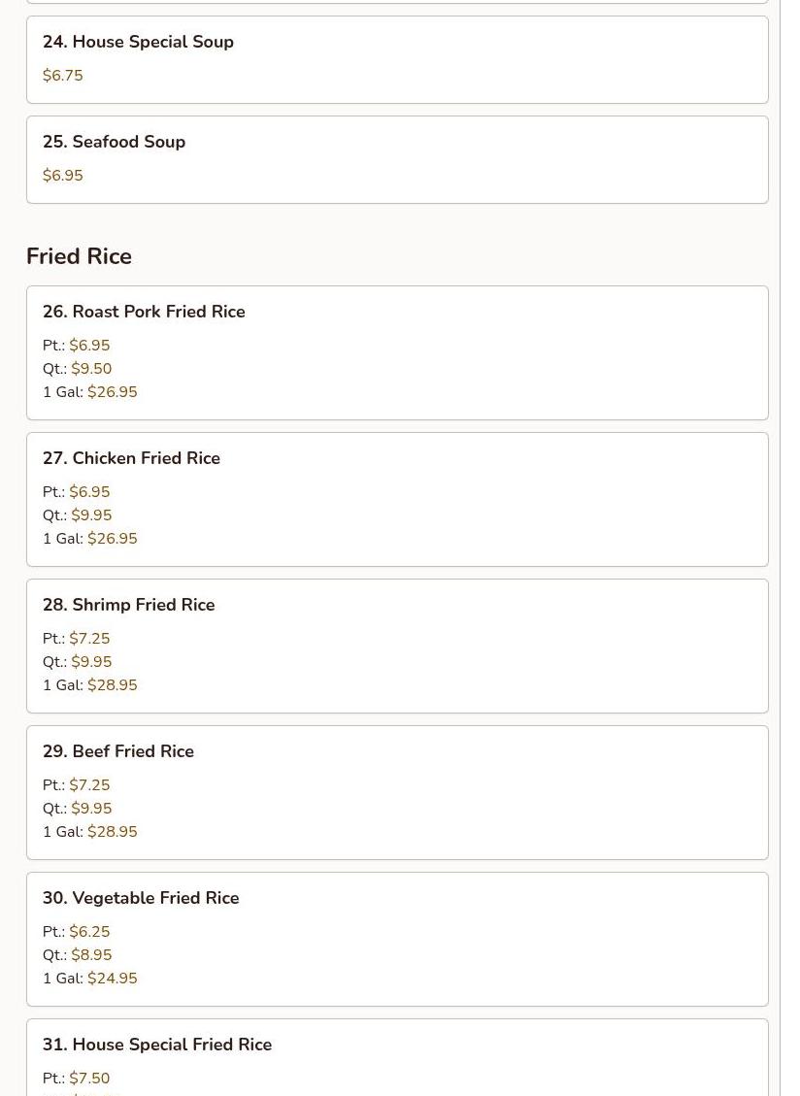Screen dimensions: 800x1096
Task: Choose the Pt. size of Roast Pork Fried Rice
Action: pos(77,346)
